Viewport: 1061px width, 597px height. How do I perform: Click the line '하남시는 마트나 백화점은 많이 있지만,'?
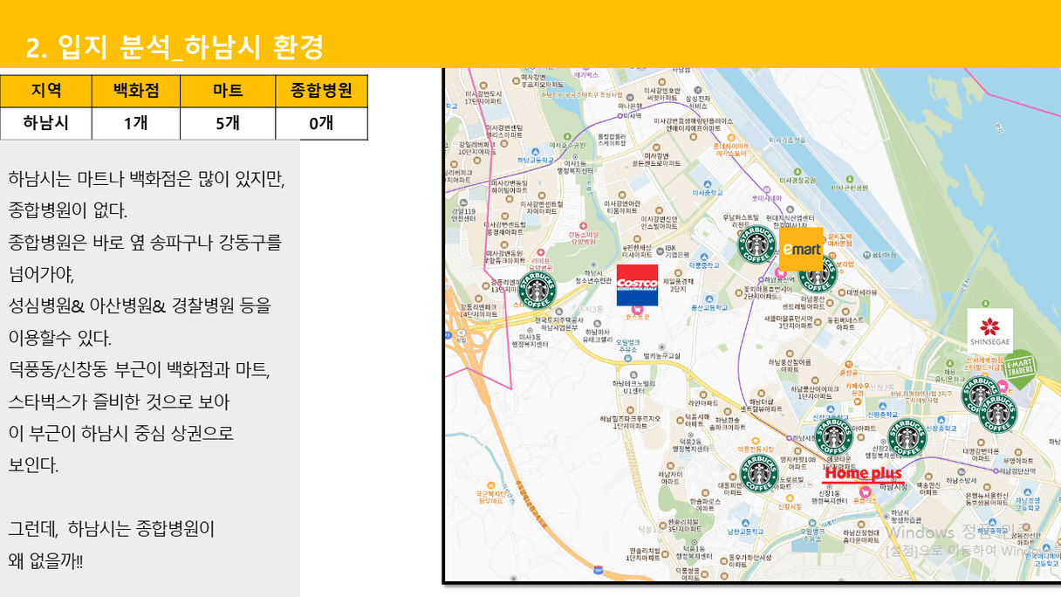tap(147, 179)
